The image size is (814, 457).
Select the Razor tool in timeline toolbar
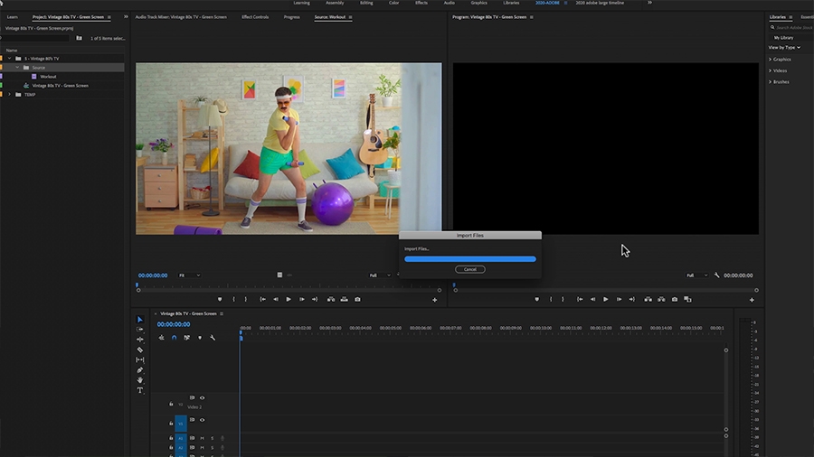(139, 350)
